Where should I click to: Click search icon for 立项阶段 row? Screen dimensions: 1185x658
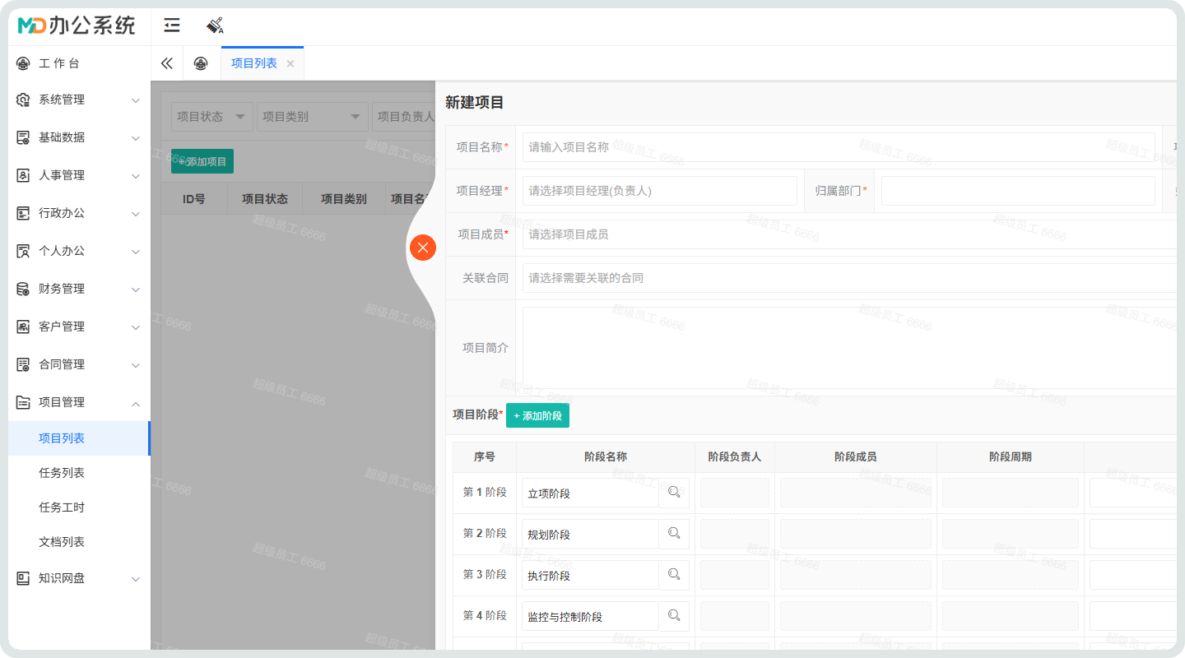coord(674,493)
